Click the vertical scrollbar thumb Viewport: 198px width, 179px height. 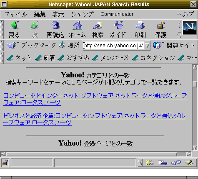[x=195, y=84]
